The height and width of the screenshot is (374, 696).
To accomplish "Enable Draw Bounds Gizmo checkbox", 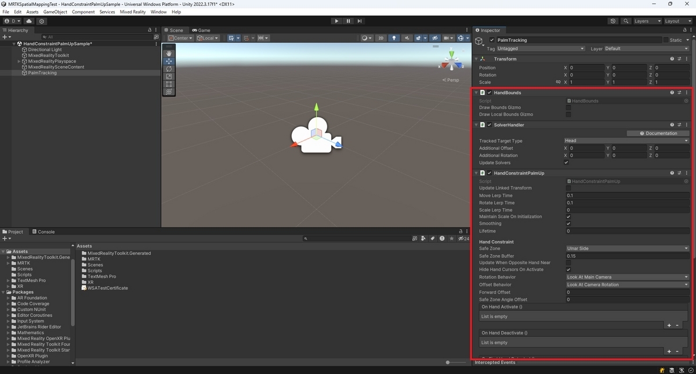I will (568, 108).
